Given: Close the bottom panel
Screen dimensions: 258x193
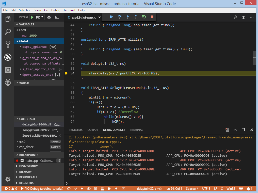Looking at the screenshot, I should pyautogui.click(x=252, y=130).
